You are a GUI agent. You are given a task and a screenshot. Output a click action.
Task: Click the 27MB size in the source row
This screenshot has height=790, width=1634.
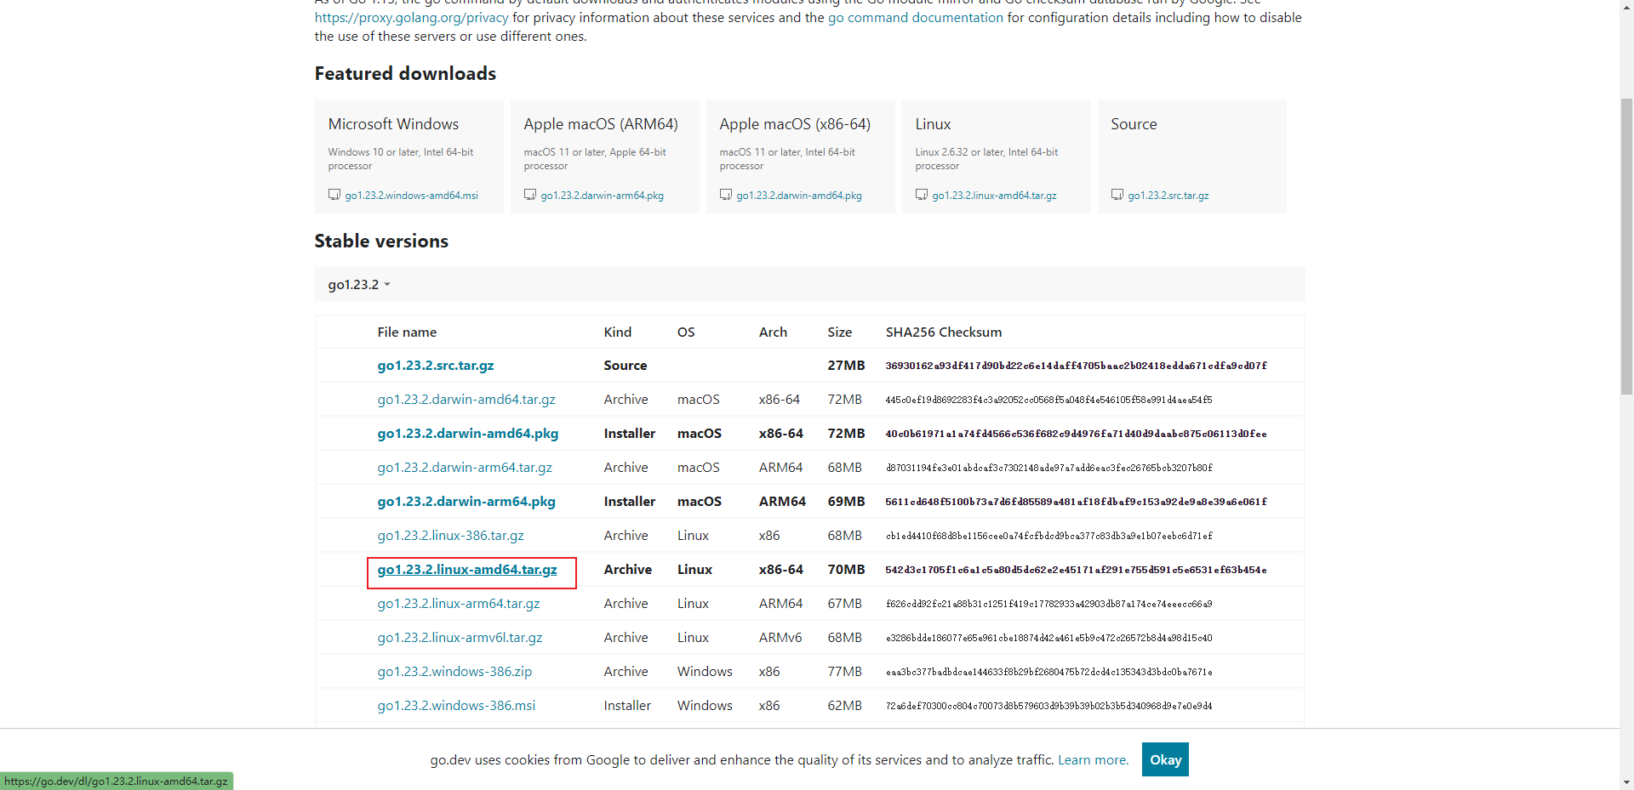[x=846, y=366]
